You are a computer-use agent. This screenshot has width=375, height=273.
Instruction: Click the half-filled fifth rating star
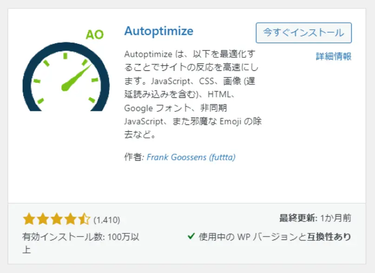(x=85, y=218)
